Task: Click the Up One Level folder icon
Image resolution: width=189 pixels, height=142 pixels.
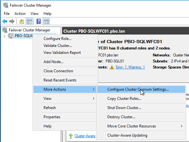Action: click(22, 22)
